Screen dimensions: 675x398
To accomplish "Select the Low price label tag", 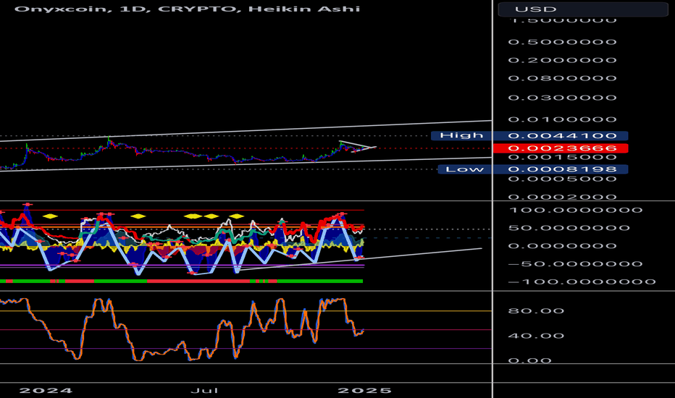I will click(x=464, y=169).
